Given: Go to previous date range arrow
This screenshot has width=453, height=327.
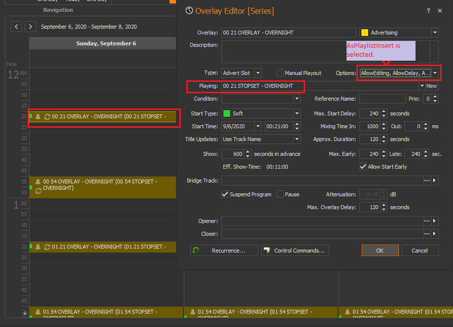Looking at the screenshot, I should 16,27.
